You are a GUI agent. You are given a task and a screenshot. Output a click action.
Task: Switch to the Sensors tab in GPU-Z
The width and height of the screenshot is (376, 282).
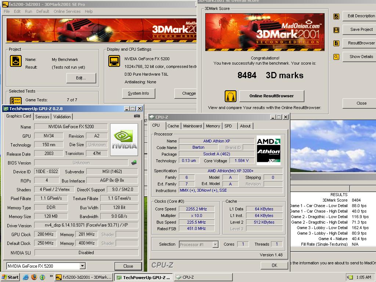pyautogui.click(x=42, y=116)
